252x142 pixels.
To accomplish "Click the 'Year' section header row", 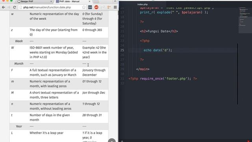I will tap(59, 126).
